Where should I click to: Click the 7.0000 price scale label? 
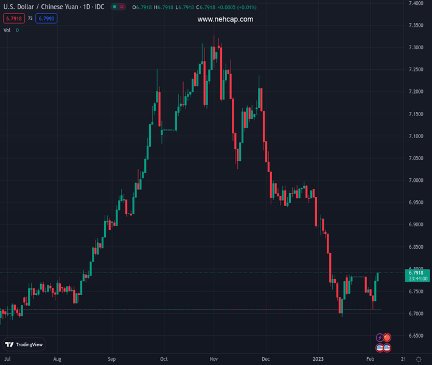(x=416, y=180)
